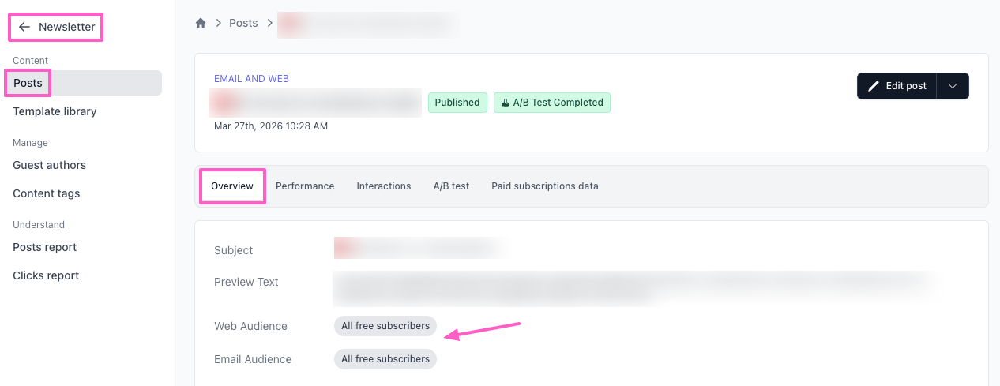Switch to the Interactions tab

coord(383,186)
